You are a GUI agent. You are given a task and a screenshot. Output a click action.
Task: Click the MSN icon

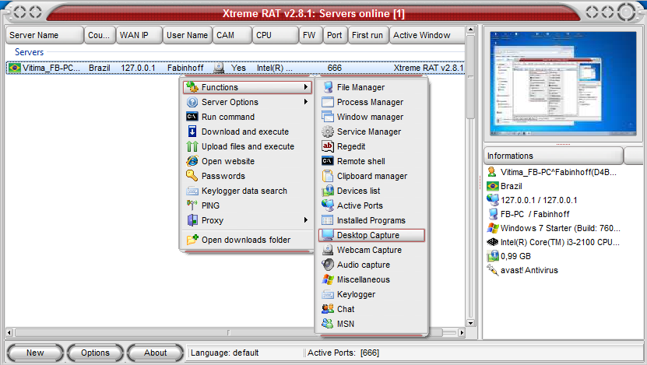pos(328,324)
